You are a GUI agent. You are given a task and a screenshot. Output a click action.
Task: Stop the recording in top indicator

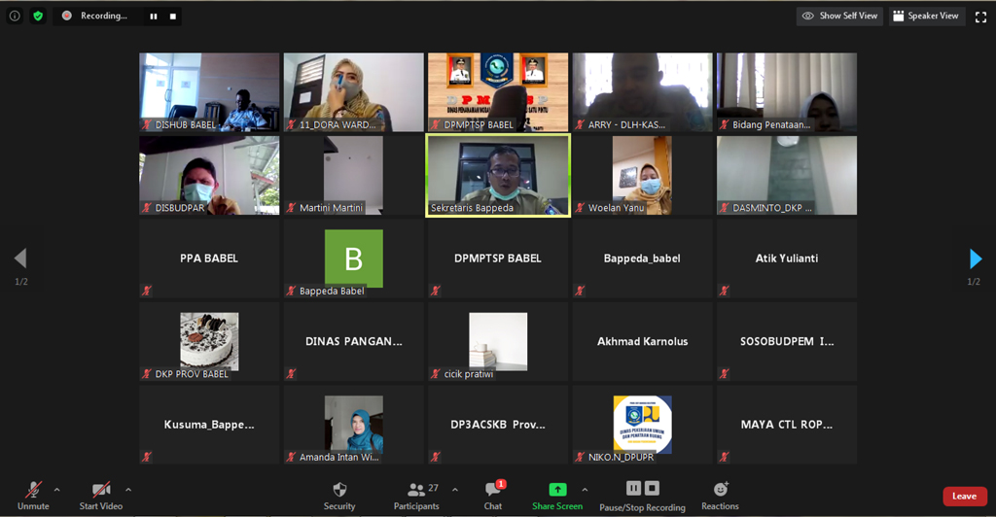173,17
